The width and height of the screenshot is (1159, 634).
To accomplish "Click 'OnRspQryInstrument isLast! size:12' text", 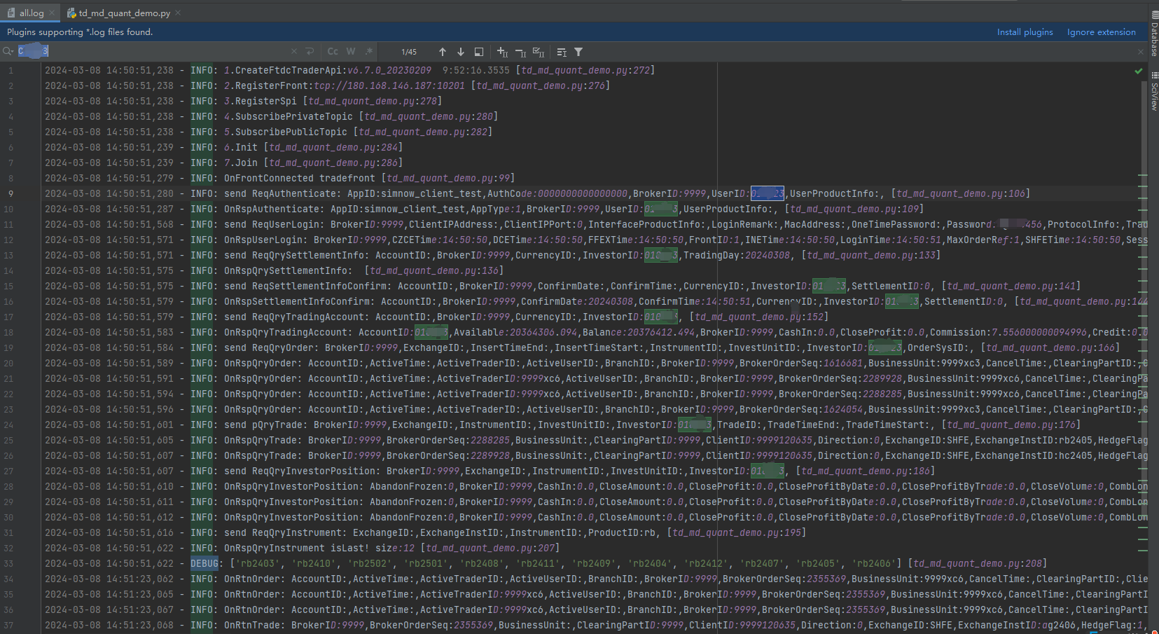I will 319,548.
